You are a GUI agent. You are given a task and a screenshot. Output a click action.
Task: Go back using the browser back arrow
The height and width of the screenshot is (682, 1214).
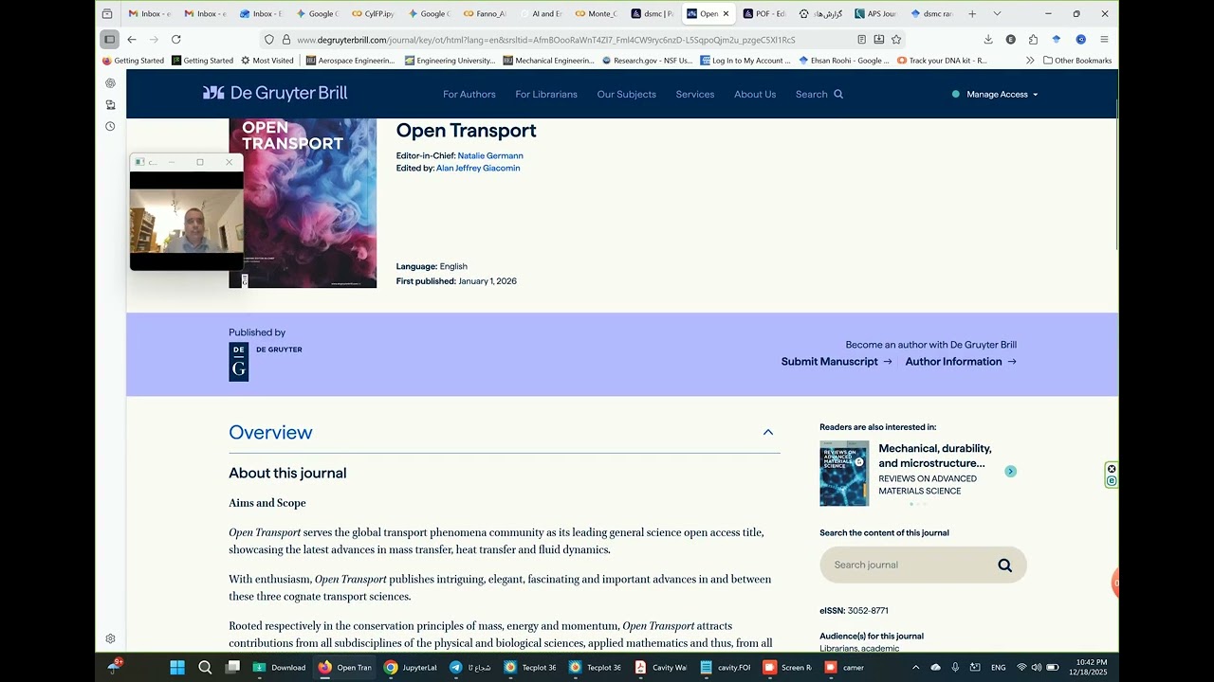(132, 40)
